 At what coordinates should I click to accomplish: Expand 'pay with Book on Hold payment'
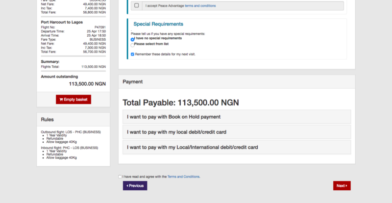[x=237, y=117]
